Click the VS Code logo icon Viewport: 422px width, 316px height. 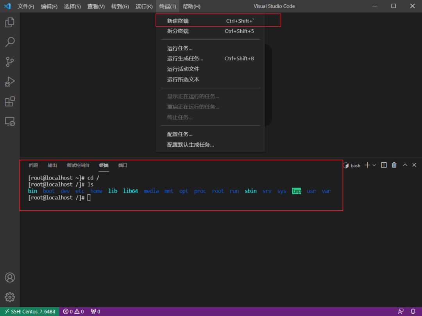coord(7,6)
